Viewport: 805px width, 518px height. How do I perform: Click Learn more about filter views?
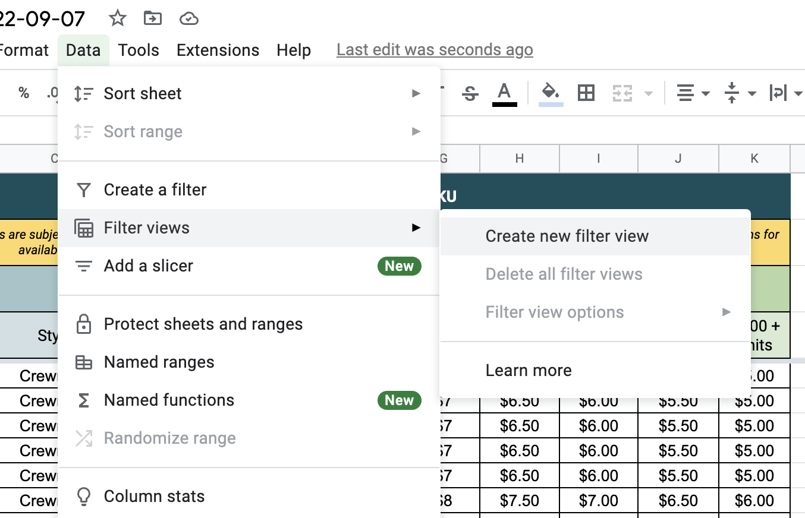528,370
